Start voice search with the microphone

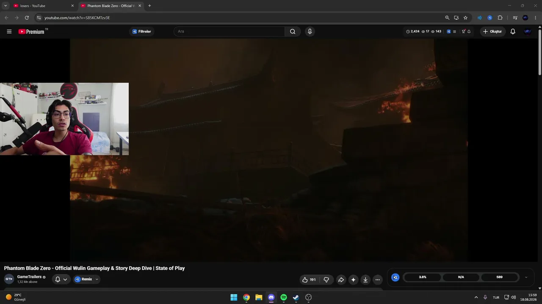click(x=310, y=32)
